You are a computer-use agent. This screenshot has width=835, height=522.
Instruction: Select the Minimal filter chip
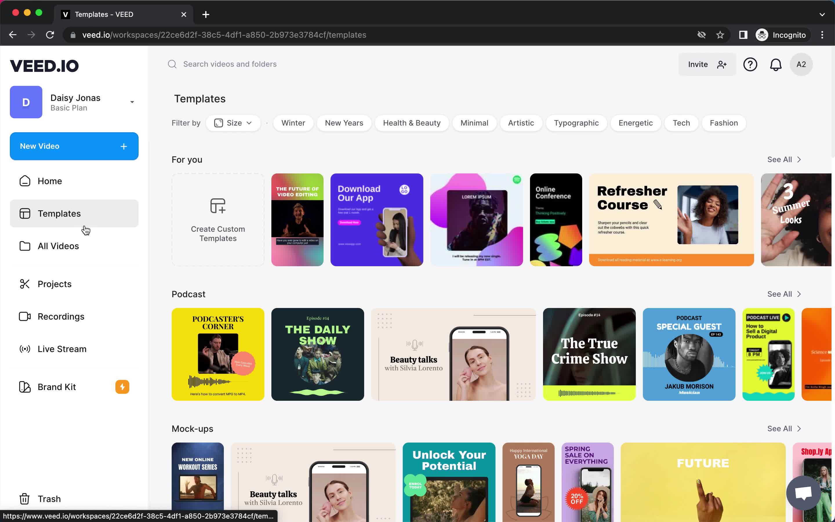pyautogui.click(x=474, y=123)
